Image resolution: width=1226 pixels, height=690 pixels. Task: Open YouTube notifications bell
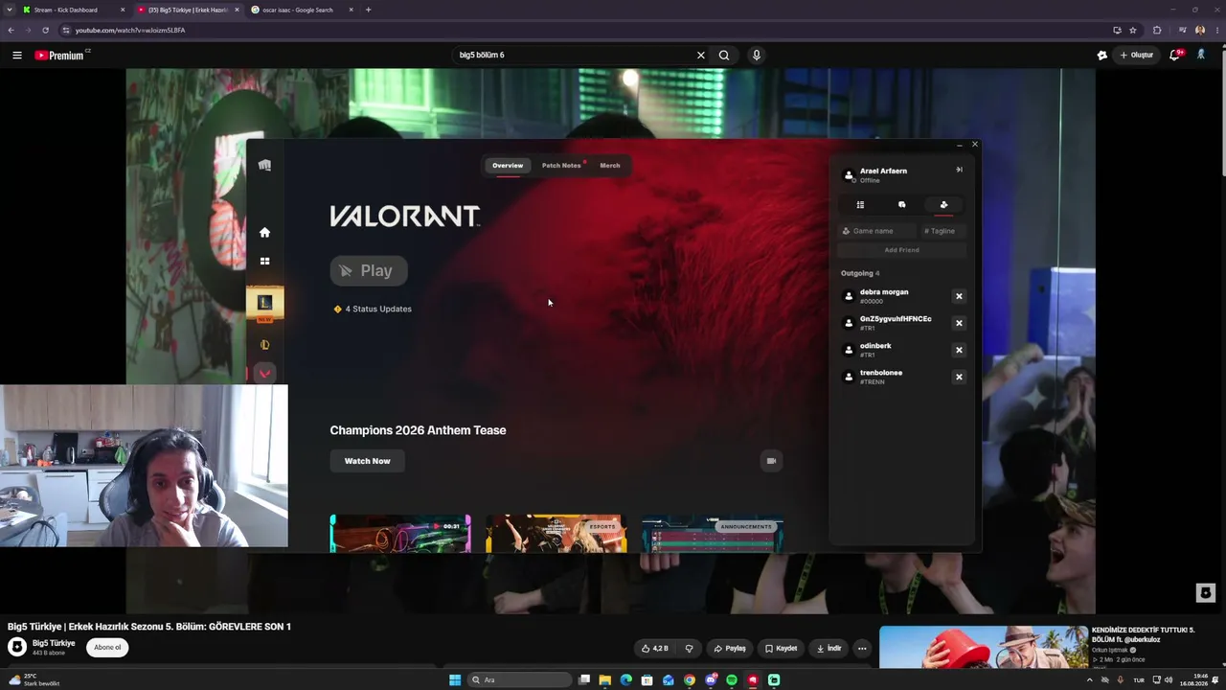click(1175, 56)
